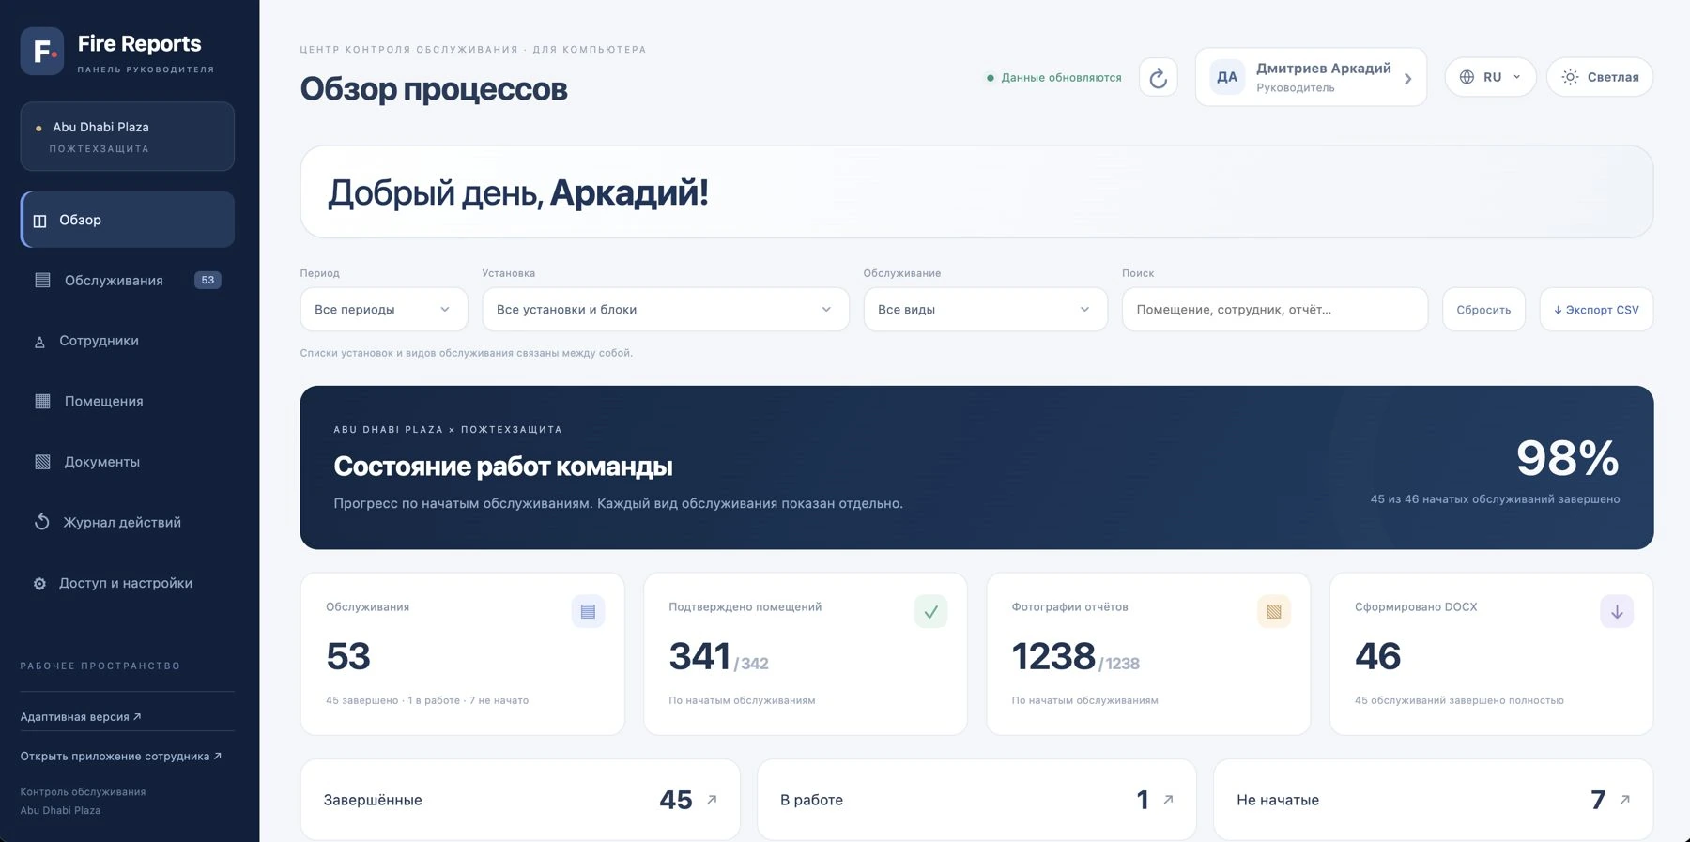
Task: Click the Контроль обслуживания footer text
Action: [83, 791]
